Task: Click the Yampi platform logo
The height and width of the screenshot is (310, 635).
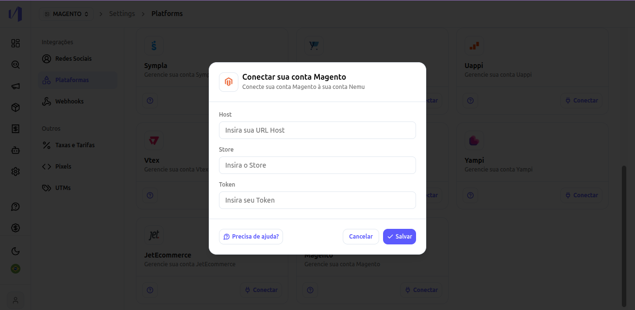Action: 474,140
